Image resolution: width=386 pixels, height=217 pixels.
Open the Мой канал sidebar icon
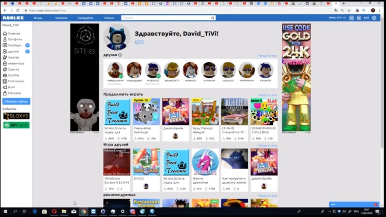pos(5,81)
